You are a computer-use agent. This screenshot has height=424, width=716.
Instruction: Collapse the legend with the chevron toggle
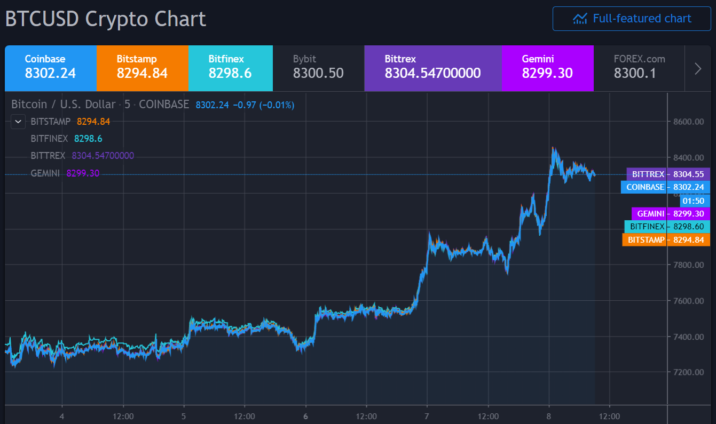coord(18,122)
